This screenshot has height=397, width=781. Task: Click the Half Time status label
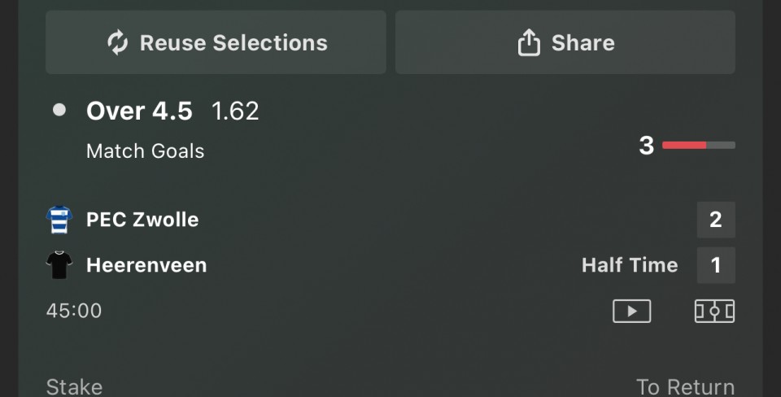(x=630, y=265)
